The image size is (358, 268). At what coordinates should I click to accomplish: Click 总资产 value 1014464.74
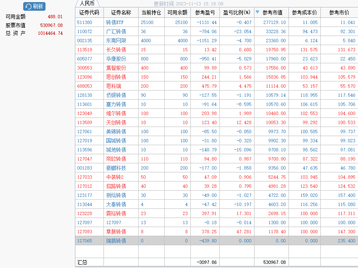[x=50, y=33]
